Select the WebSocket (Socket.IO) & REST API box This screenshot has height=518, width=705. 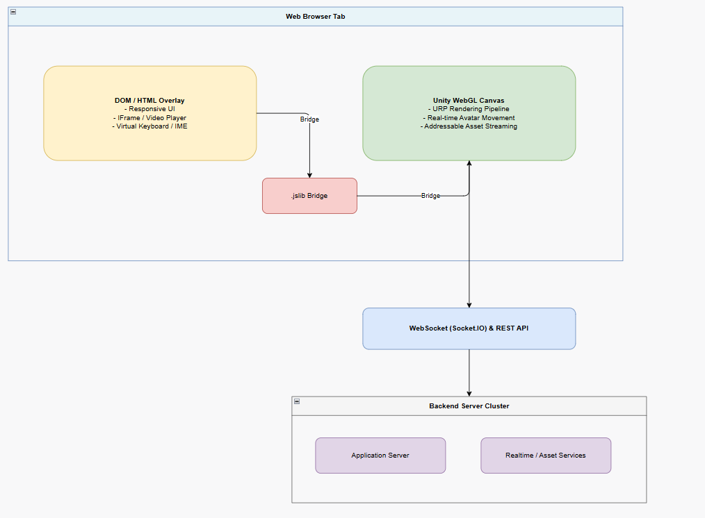[x=469, y=328]
